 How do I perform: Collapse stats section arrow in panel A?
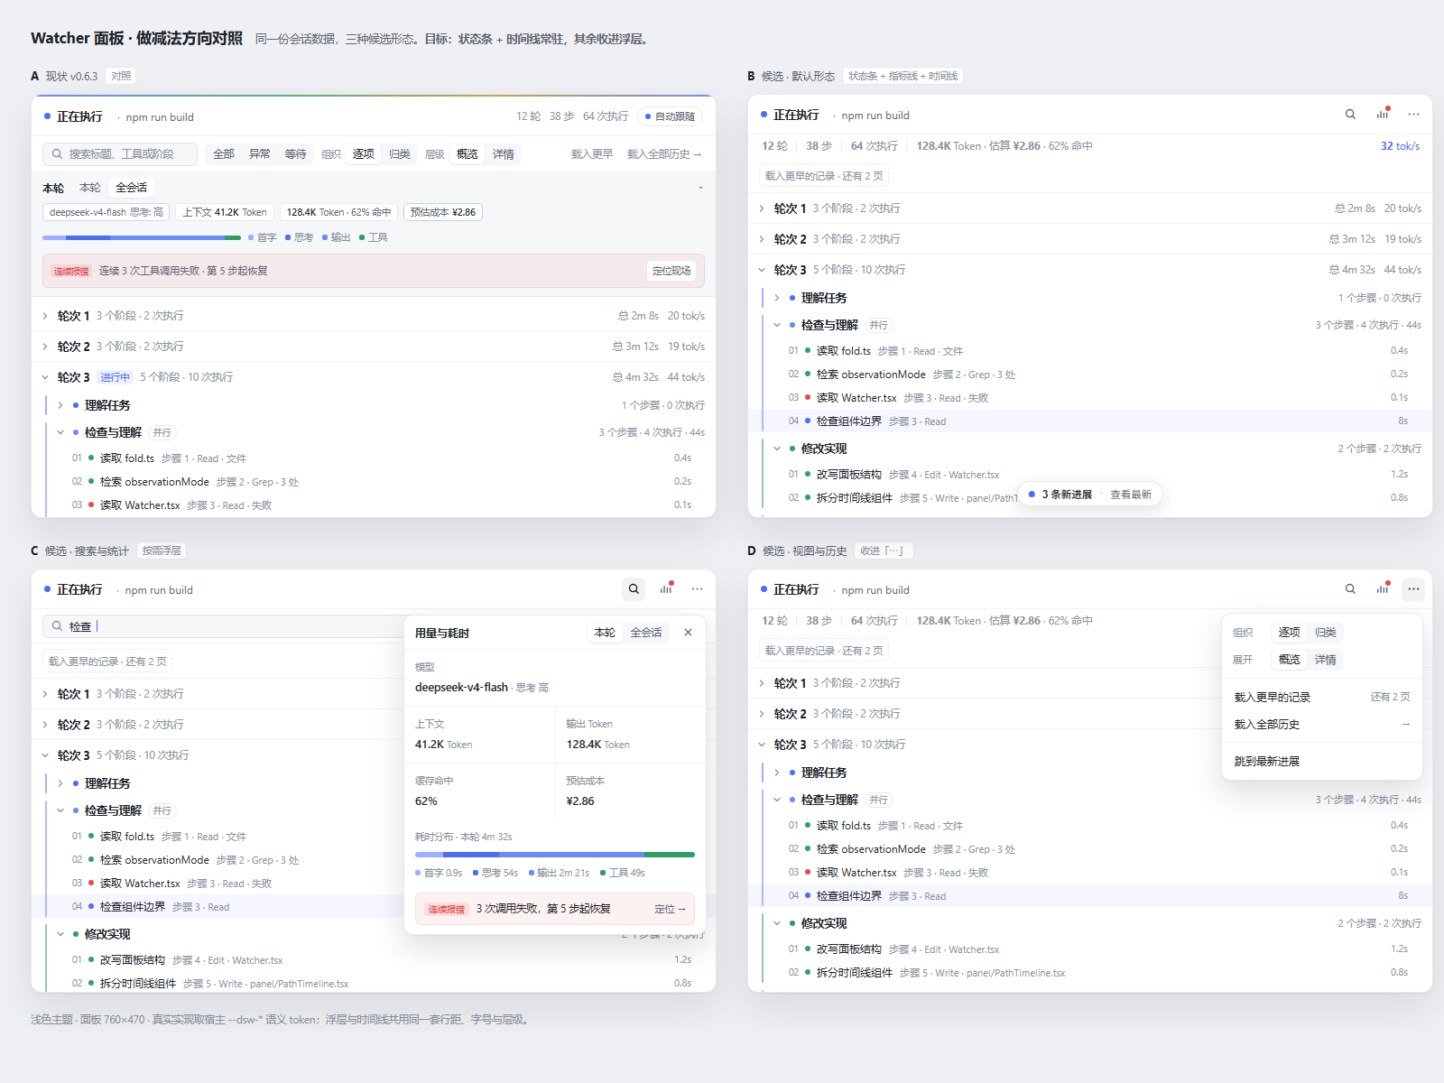(700, 188)
